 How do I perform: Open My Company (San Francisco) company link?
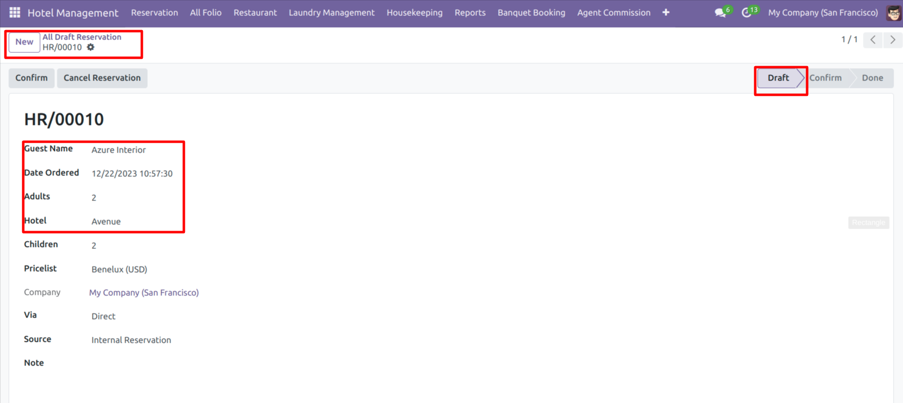coord(144,293)
